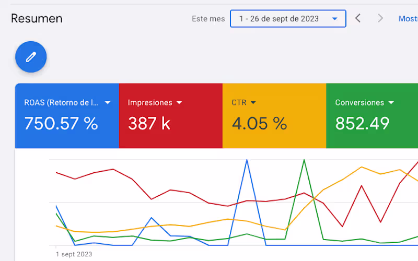Go to the previous date period arrow
This screenshot has width=418, height=261.
[358, 18]
